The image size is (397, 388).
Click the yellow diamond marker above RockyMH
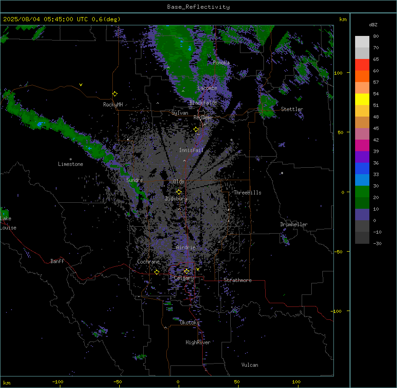[115, 94]
